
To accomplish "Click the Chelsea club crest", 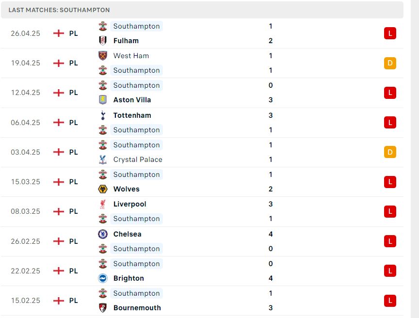I will point(103,234).
